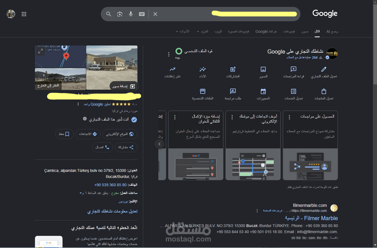Switch to the خرائط Google maps tab

pos(266,31)
